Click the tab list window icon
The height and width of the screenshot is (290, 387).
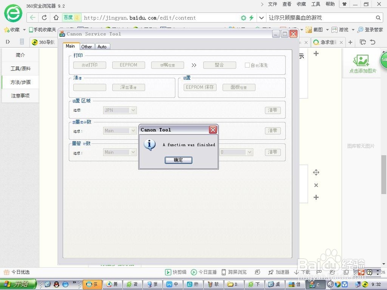pos(363,42)
